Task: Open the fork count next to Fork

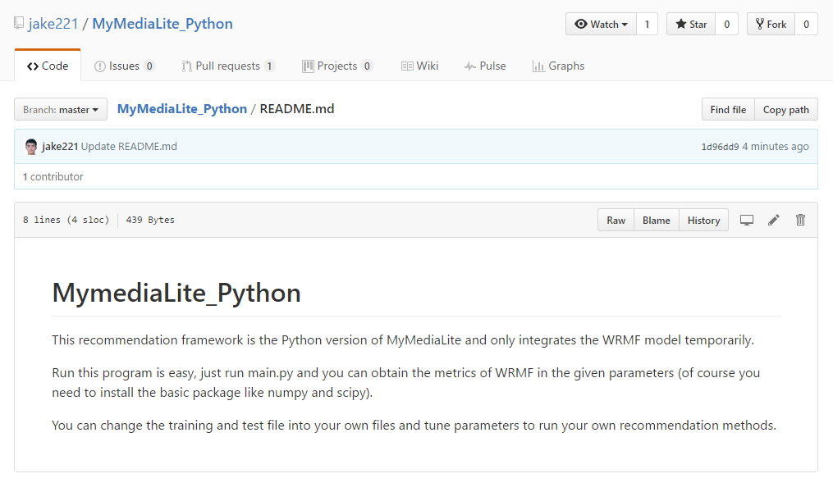Action: coord(806,25)
